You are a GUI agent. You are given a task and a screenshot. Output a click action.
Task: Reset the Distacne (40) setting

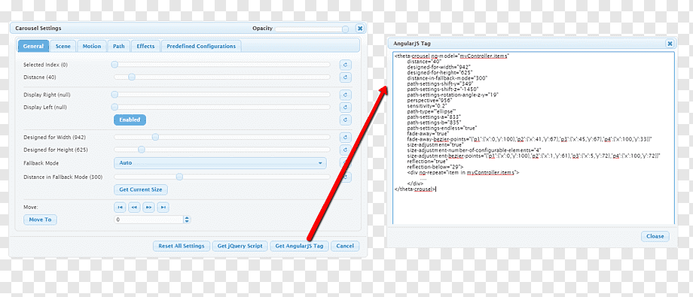click(346, 77)
